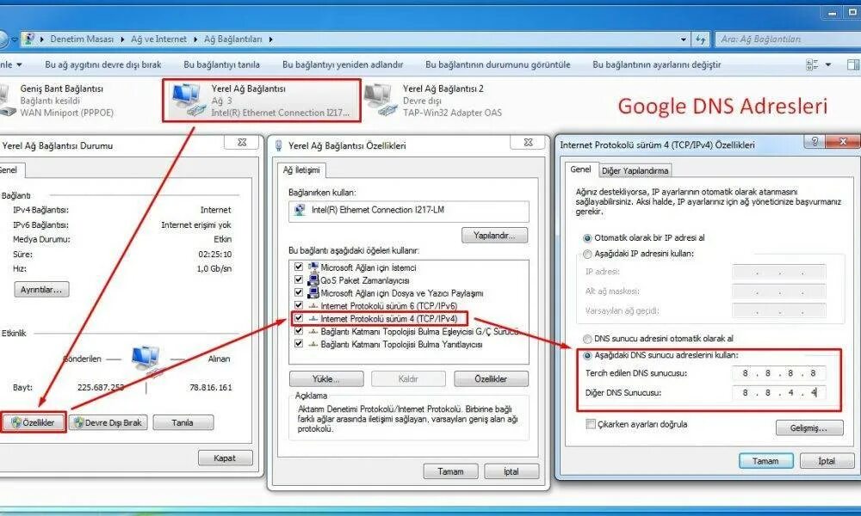Click İptal in the TCP/IPv4 dialog

coord(827,461)
